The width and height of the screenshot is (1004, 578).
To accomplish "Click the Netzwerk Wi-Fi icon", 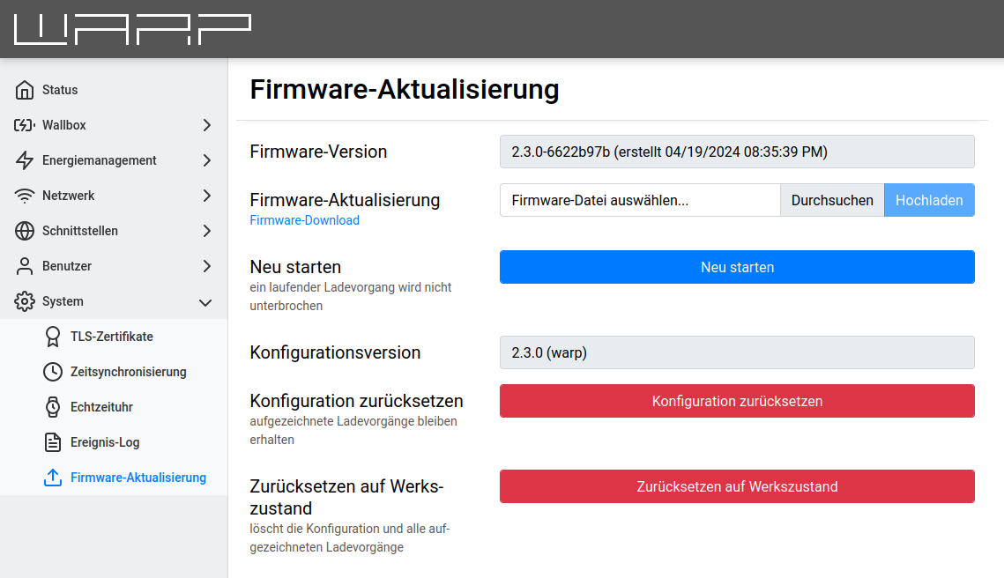I will tap(25, 196).
